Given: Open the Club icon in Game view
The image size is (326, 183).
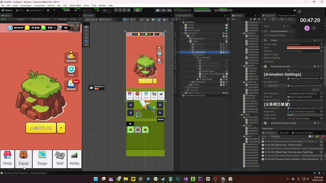Looking at the screenshot, I should (71, 71).
